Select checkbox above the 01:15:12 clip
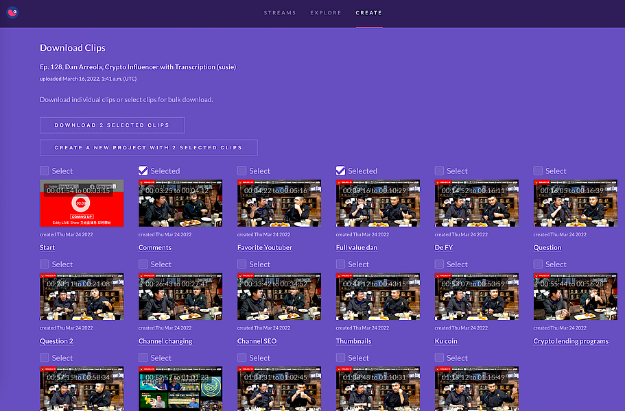 pyautogui.click(x=439, y=358)
